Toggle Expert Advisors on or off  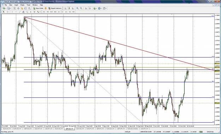55,8
